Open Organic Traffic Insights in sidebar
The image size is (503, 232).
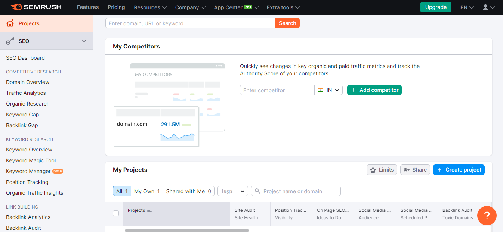tap(35, 193)
